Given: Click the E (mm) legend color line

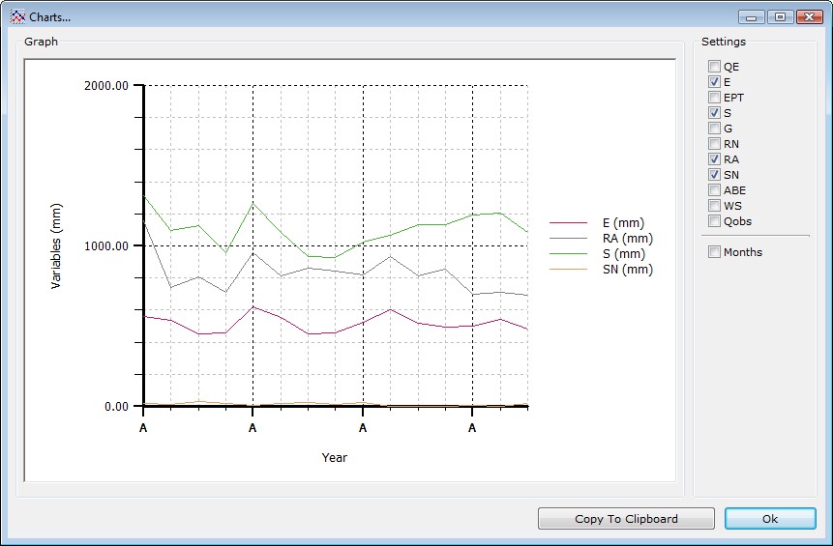Looking at the screenshot, I should (568, 223).
